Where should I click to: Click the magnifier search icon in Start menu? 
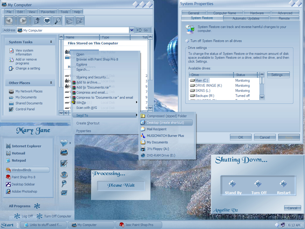click(64, 183)
